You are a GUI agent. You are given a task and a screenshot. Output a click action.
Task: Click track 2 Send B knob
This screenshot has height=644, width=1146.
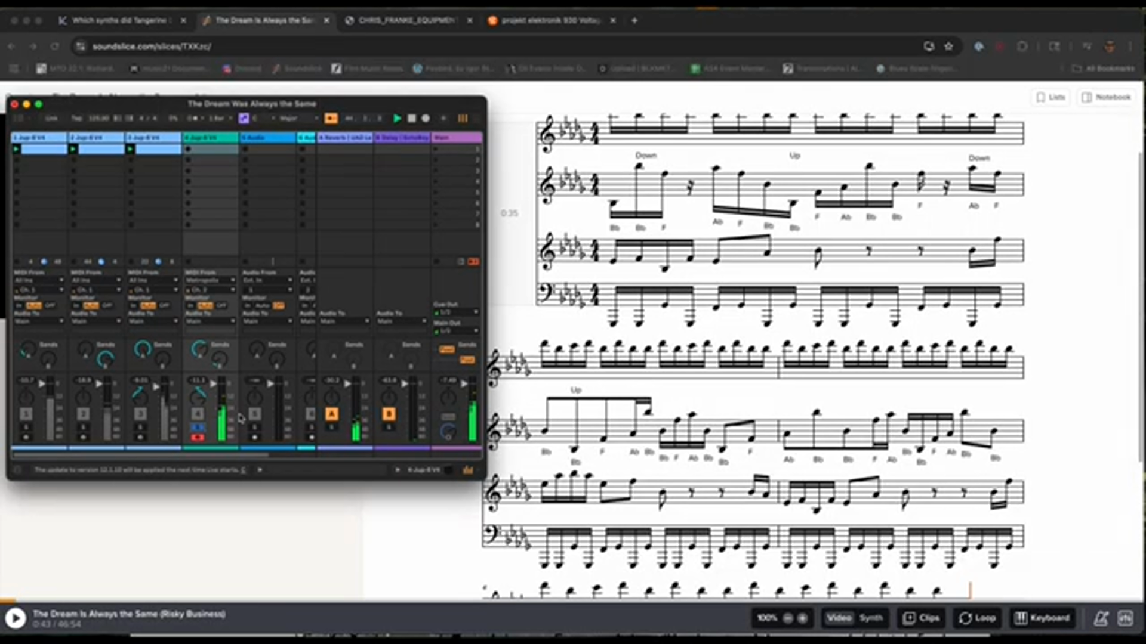(105, 359)
